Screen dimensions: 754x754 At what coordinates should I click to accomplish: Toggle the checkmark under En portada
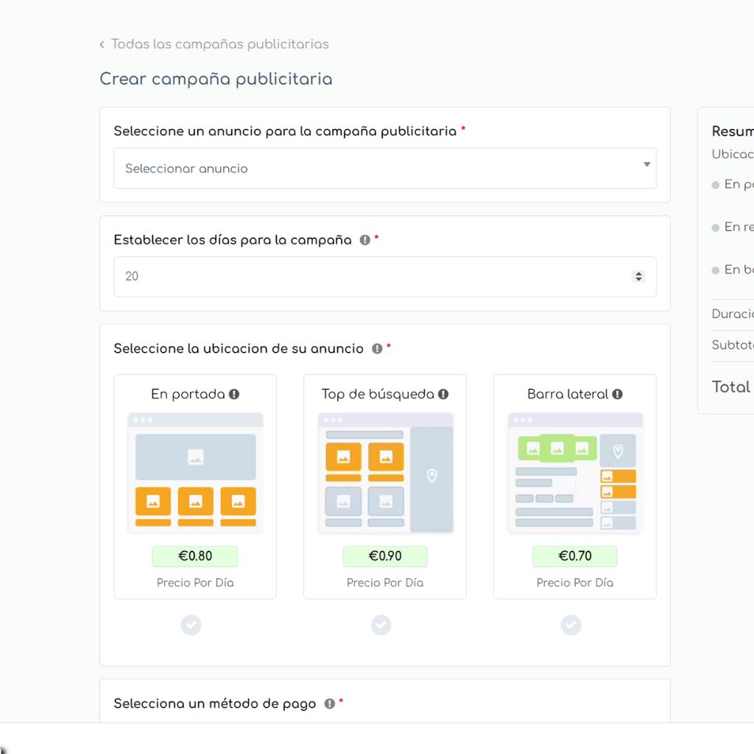click(191, 625)
